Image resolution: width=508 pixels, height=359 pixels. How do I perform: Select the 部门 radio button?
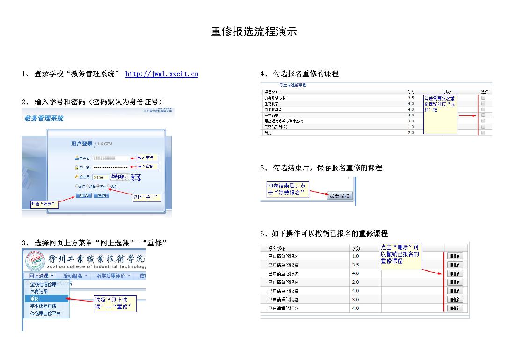(77, 186)
